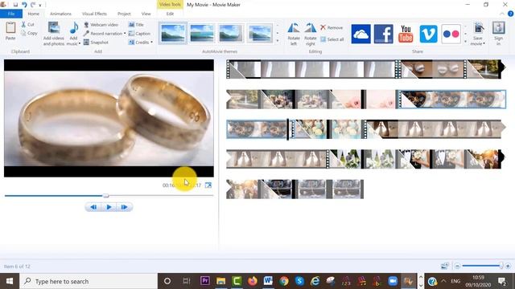Switch to the Animations tab
The image size is (515, 289).
point(60,14)
